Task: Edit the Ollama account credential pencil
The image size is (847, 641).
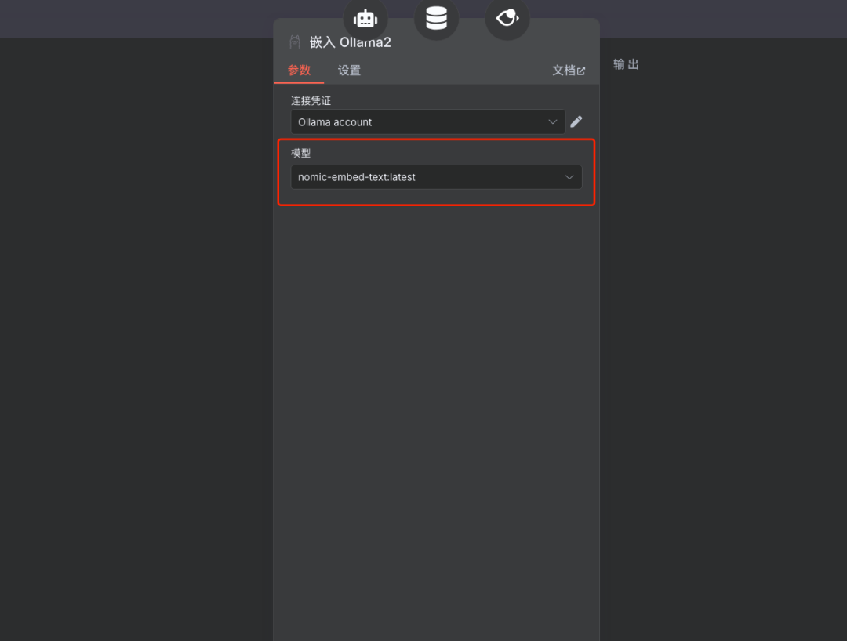Action: pyautogui.click(x=576, y=122)
